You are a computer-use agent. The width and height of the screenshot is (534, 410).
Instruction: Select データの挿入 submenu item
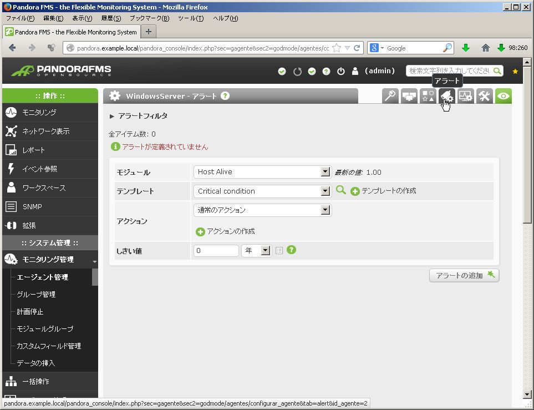[x=35, y=363]
